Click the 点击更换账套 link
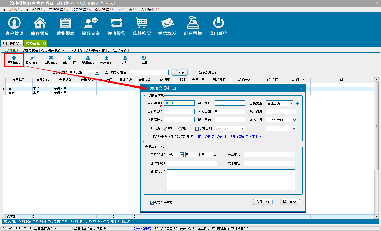 (x=142, y=228)
